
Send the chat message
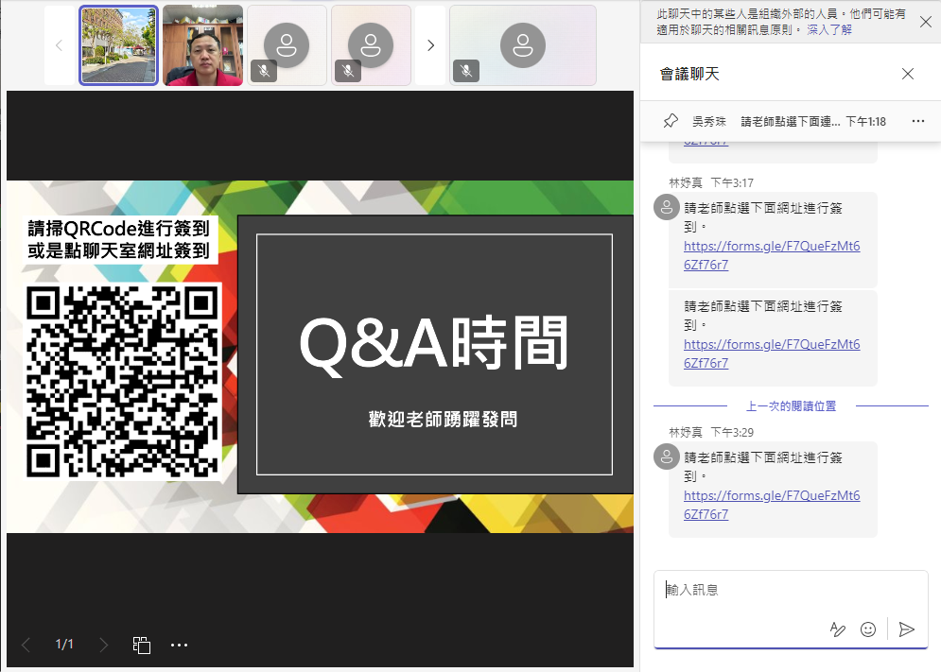907,629
